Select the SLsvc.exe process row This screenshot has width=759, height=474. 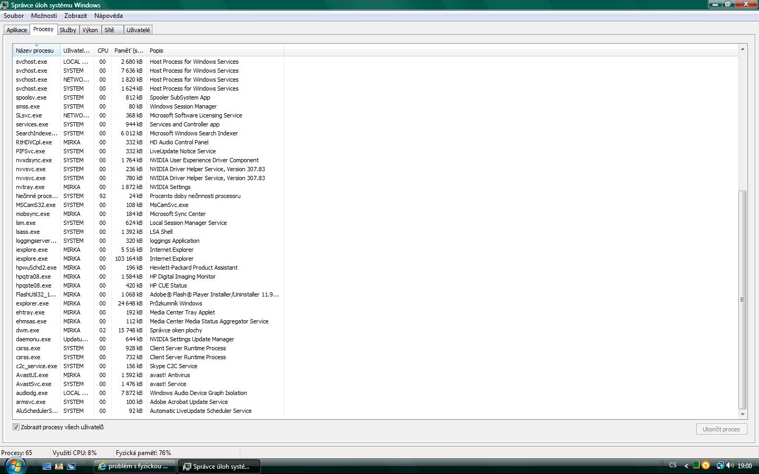pos(148,115)
